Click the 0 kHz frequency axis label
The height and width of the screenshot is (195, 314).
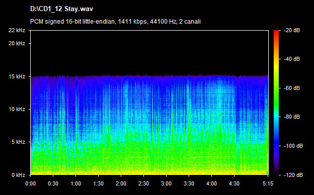(x=18, y=175)
